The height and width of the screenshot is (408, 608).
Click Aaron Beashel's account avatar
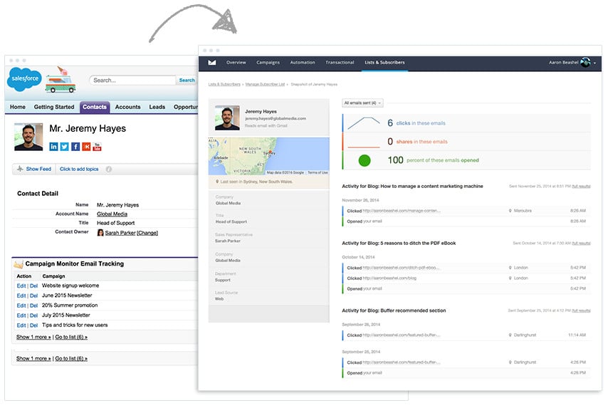(585, 63)
